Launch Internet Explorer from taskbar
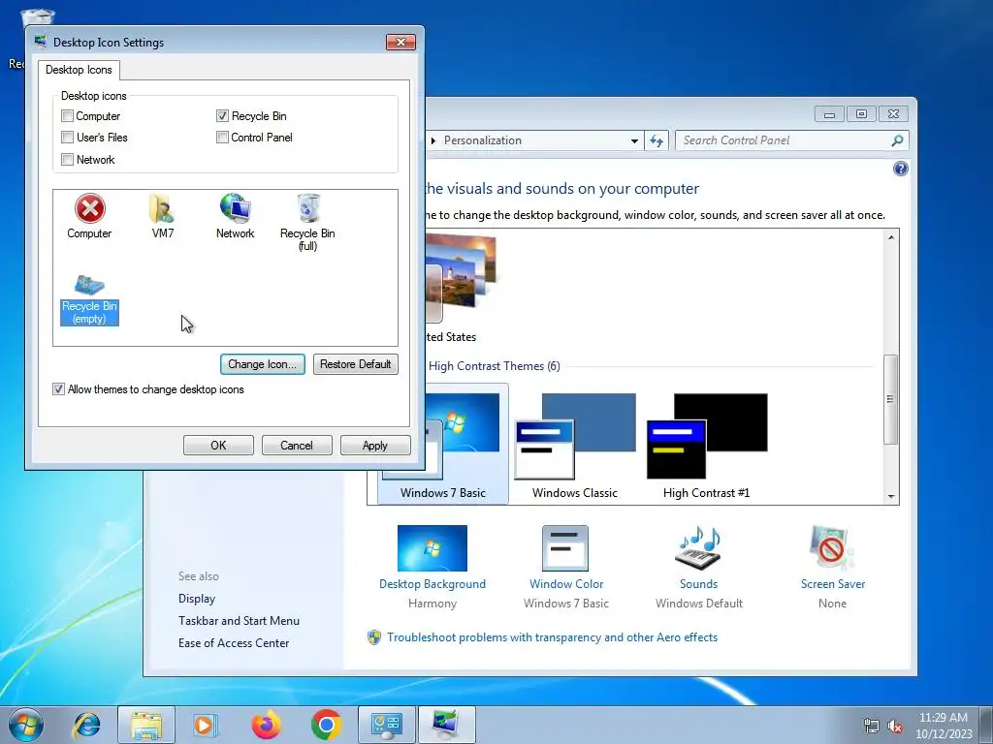 click(86, 725)
